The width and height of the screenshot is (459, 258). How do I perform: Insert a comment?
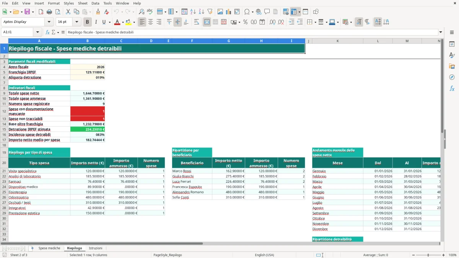(x=267, y=12)
